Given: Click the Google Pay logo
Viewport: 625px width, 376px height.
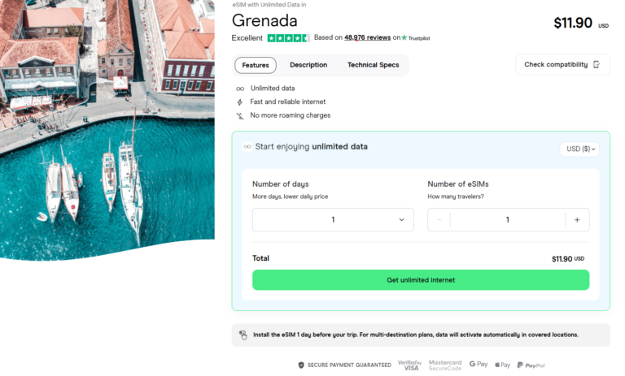Looking at the screenshot, I should [x=479, y=365].
